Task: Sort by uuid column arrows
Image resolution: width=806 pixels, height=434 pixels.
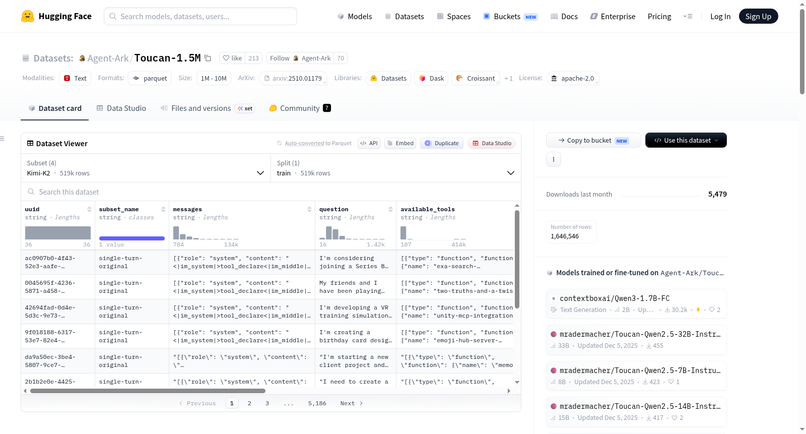Action: 89,209
